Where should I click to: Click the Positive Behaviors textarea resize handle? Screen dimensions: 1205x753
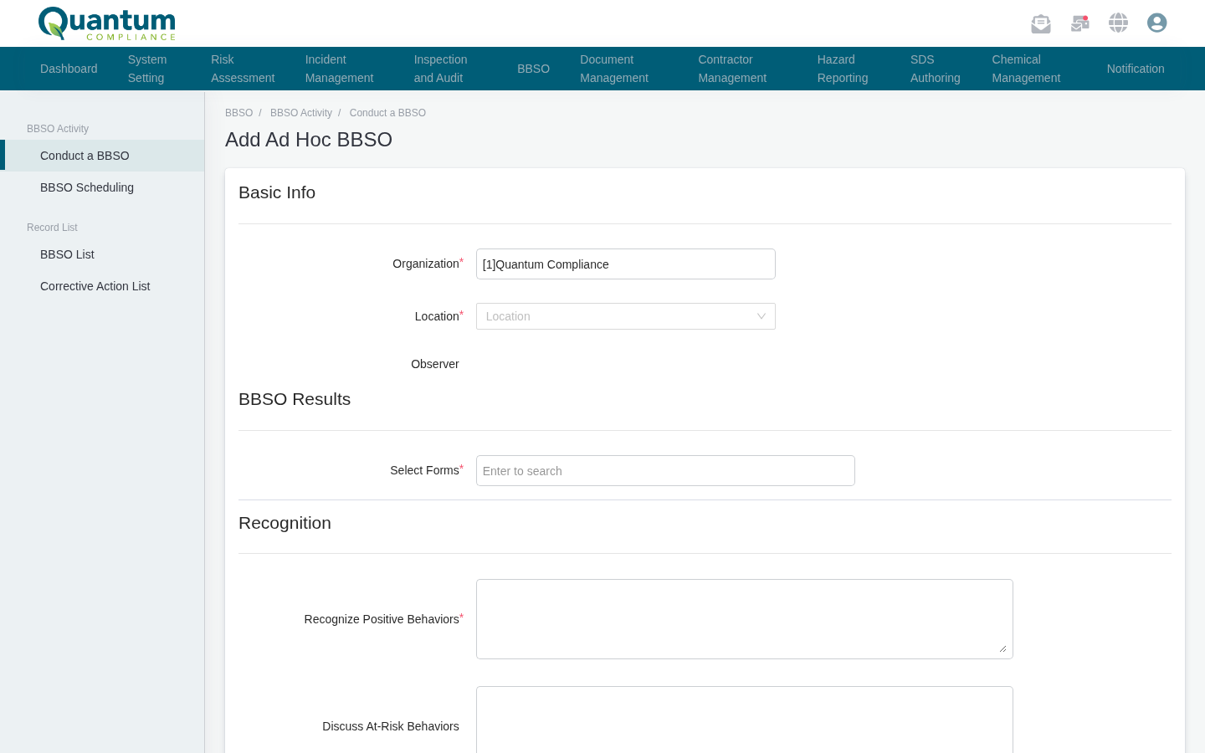pos(1002,648)
